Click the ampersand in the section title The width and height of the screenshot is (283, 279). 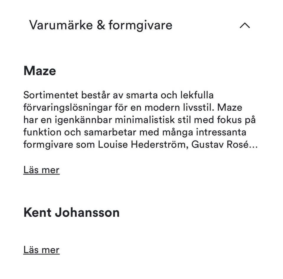[101, 25]
